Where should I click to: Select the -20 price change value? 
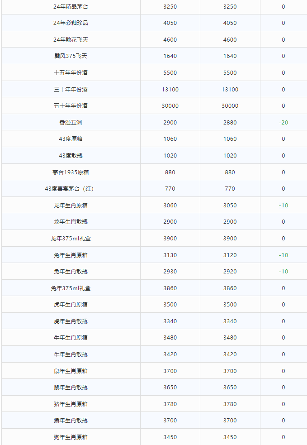[x=283, y=122]
